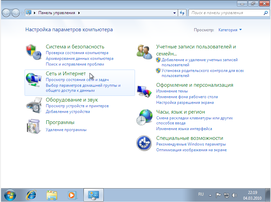This screenshot has width=271, height=202.
Task: Open the RU language indicator in taskbar
Action: (x=201, y=194)
